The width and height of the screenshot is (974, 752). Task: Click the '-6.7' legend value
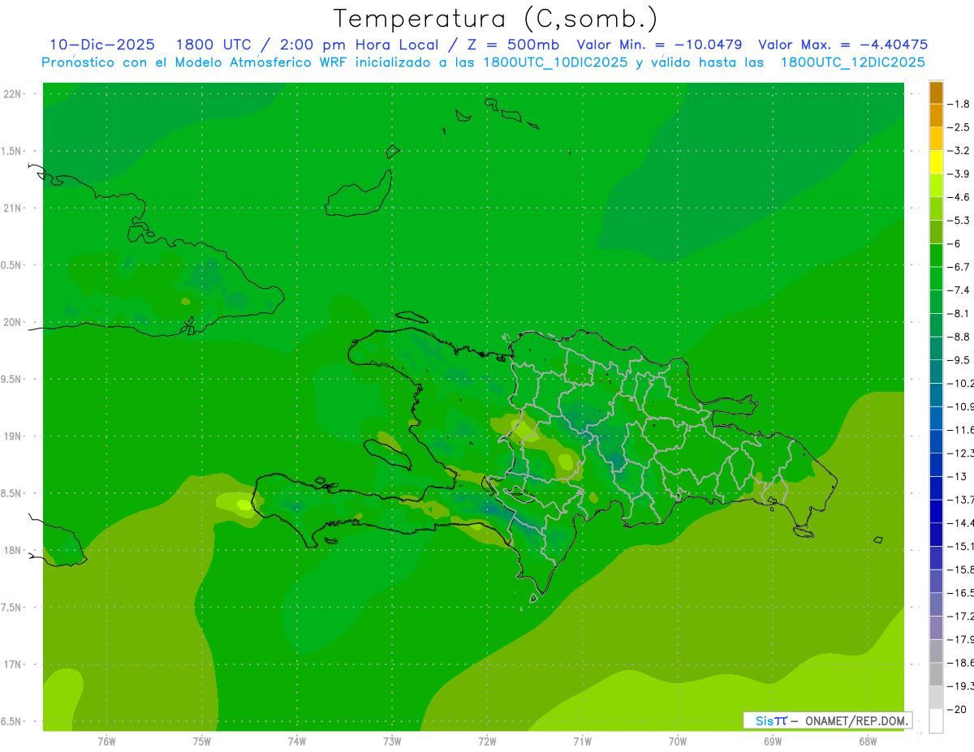(959, 267)
